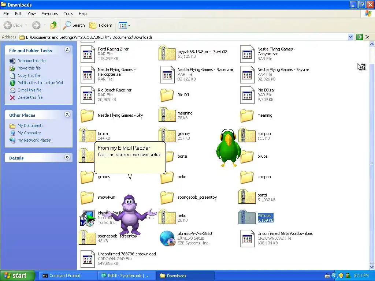Select the bonzi 51,032 KB zip icon

(247, 196)
